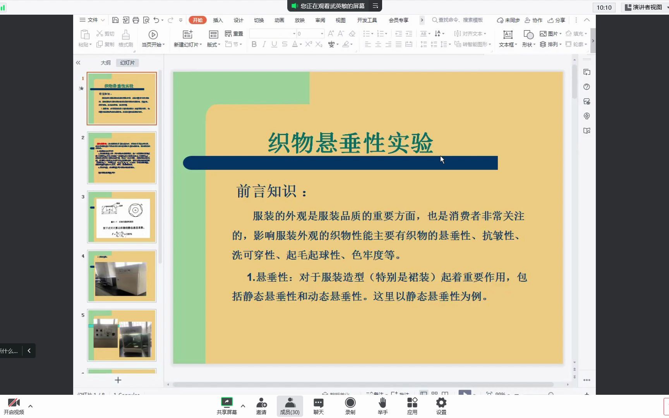This screenshot has height=418, width=669.
Task: Expand the Layout (版式) dropdown
Action: (x=214, y=45)
